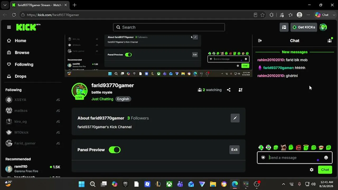Open the Xbox app from taskbar

tap(169, 184)
